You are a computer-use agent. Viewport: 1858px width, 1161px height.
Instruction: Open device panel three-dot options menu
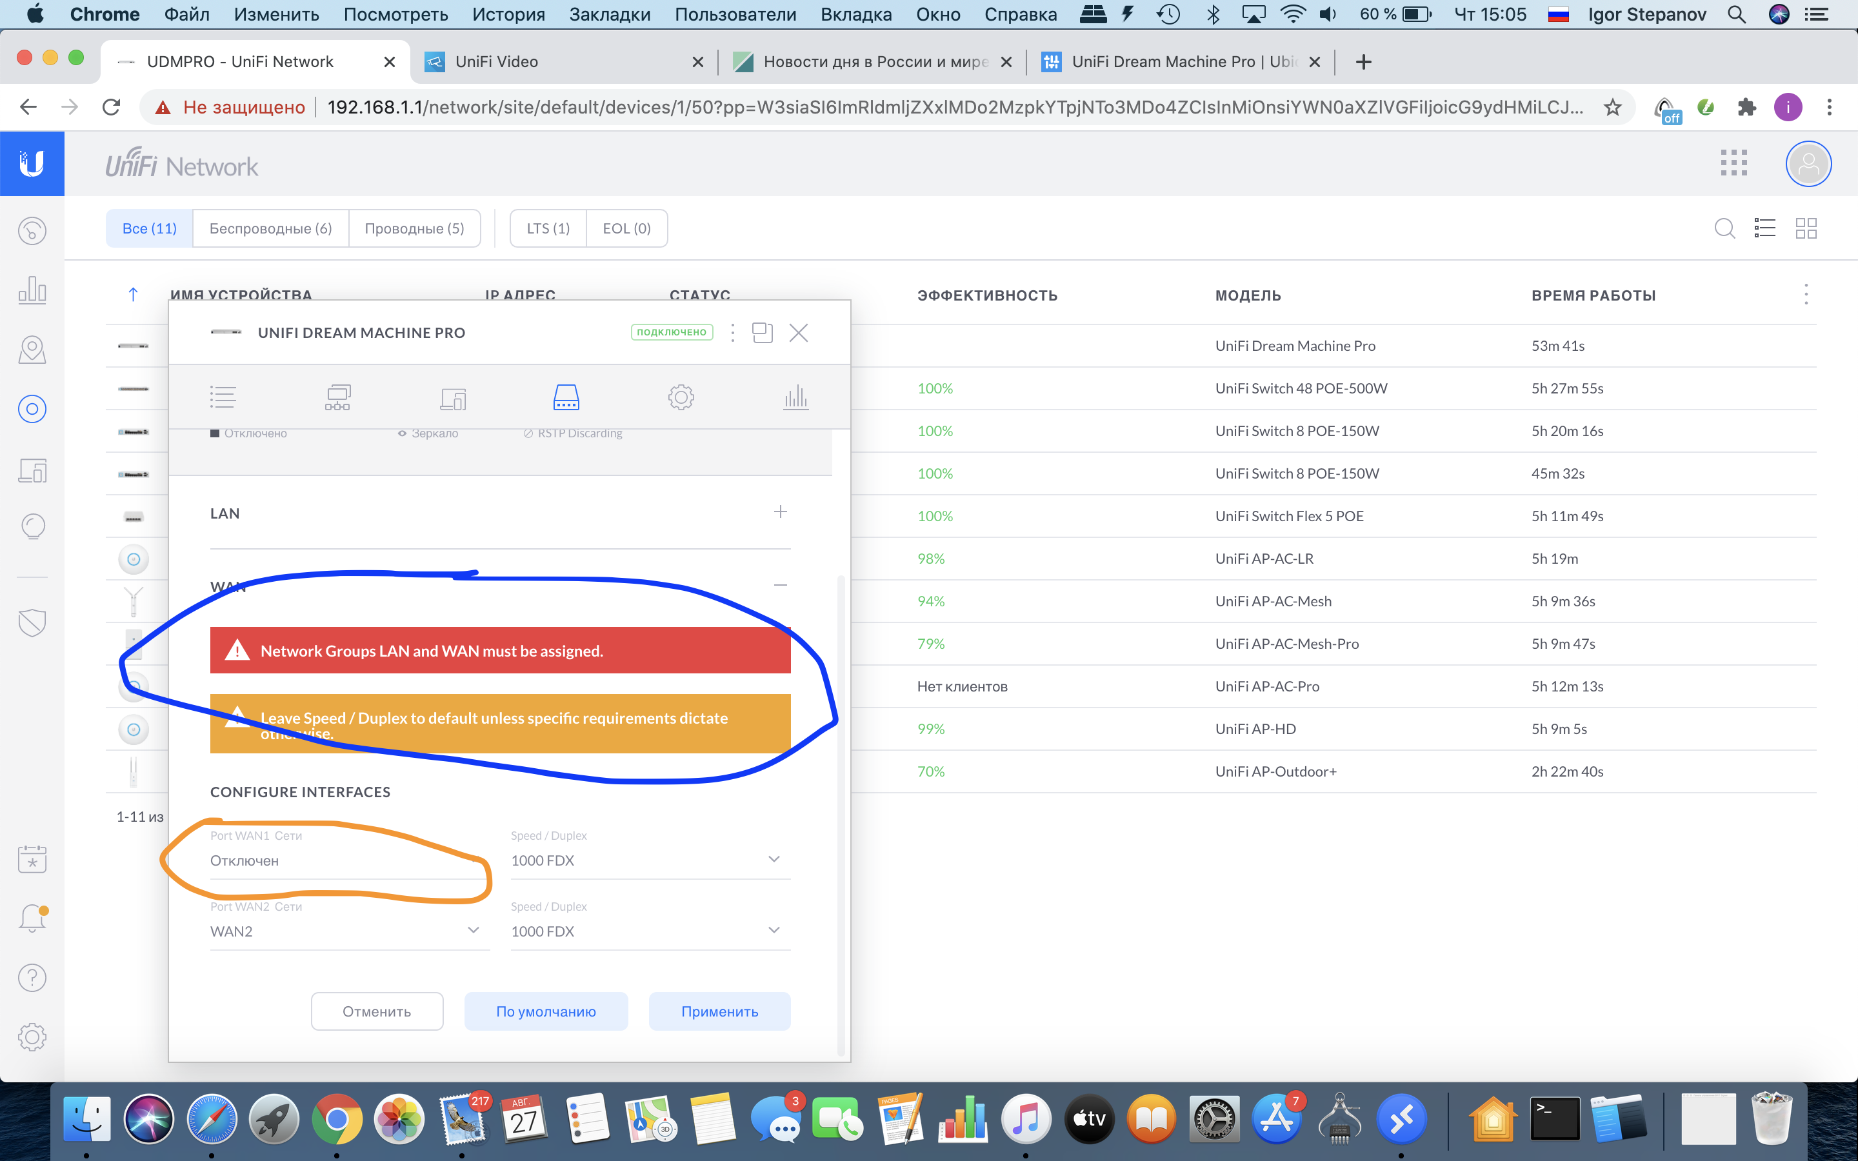pos(732,332)
